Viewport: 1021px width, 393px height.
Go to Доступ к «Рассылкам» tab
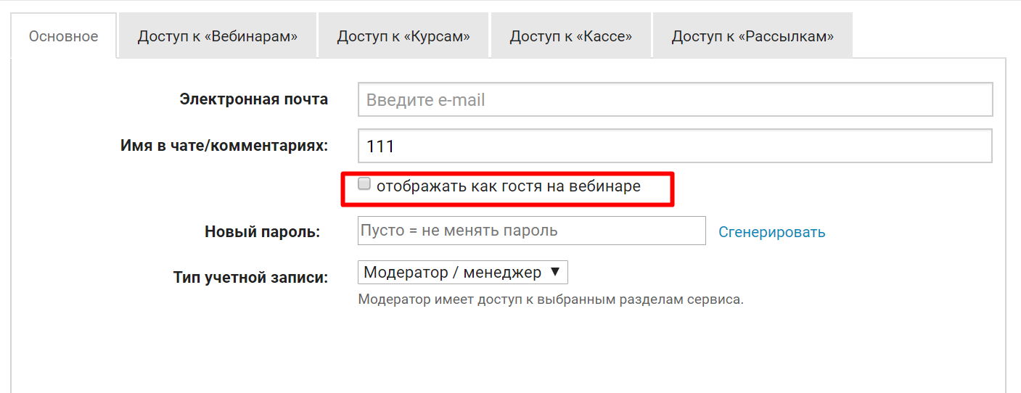click(x=752, y=36)
